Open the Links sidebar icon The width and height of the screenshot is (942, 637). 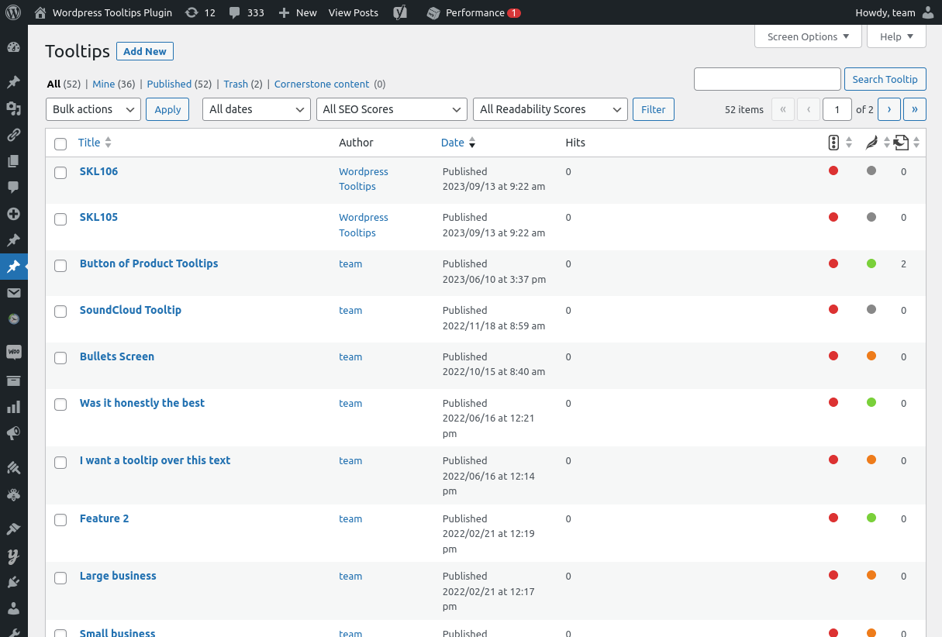point(13,135)
